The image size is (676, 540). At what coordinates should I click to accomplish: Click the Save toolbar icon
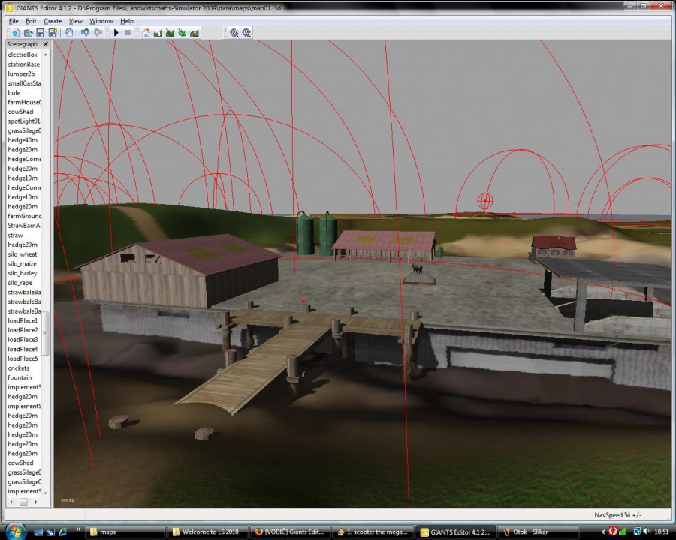tap(40, 33)
